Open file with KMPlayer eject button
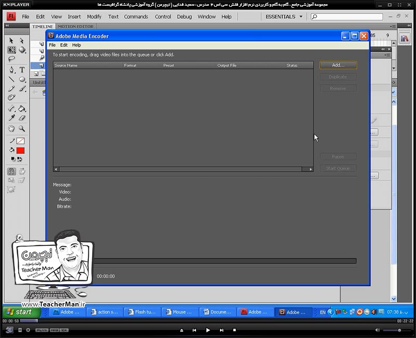The height and width of the screenshot is (338, 416). pos(181,330)
